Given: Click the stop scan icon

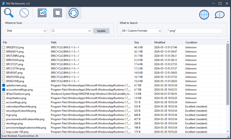Looking at the screenshot, I should [24, 13].
